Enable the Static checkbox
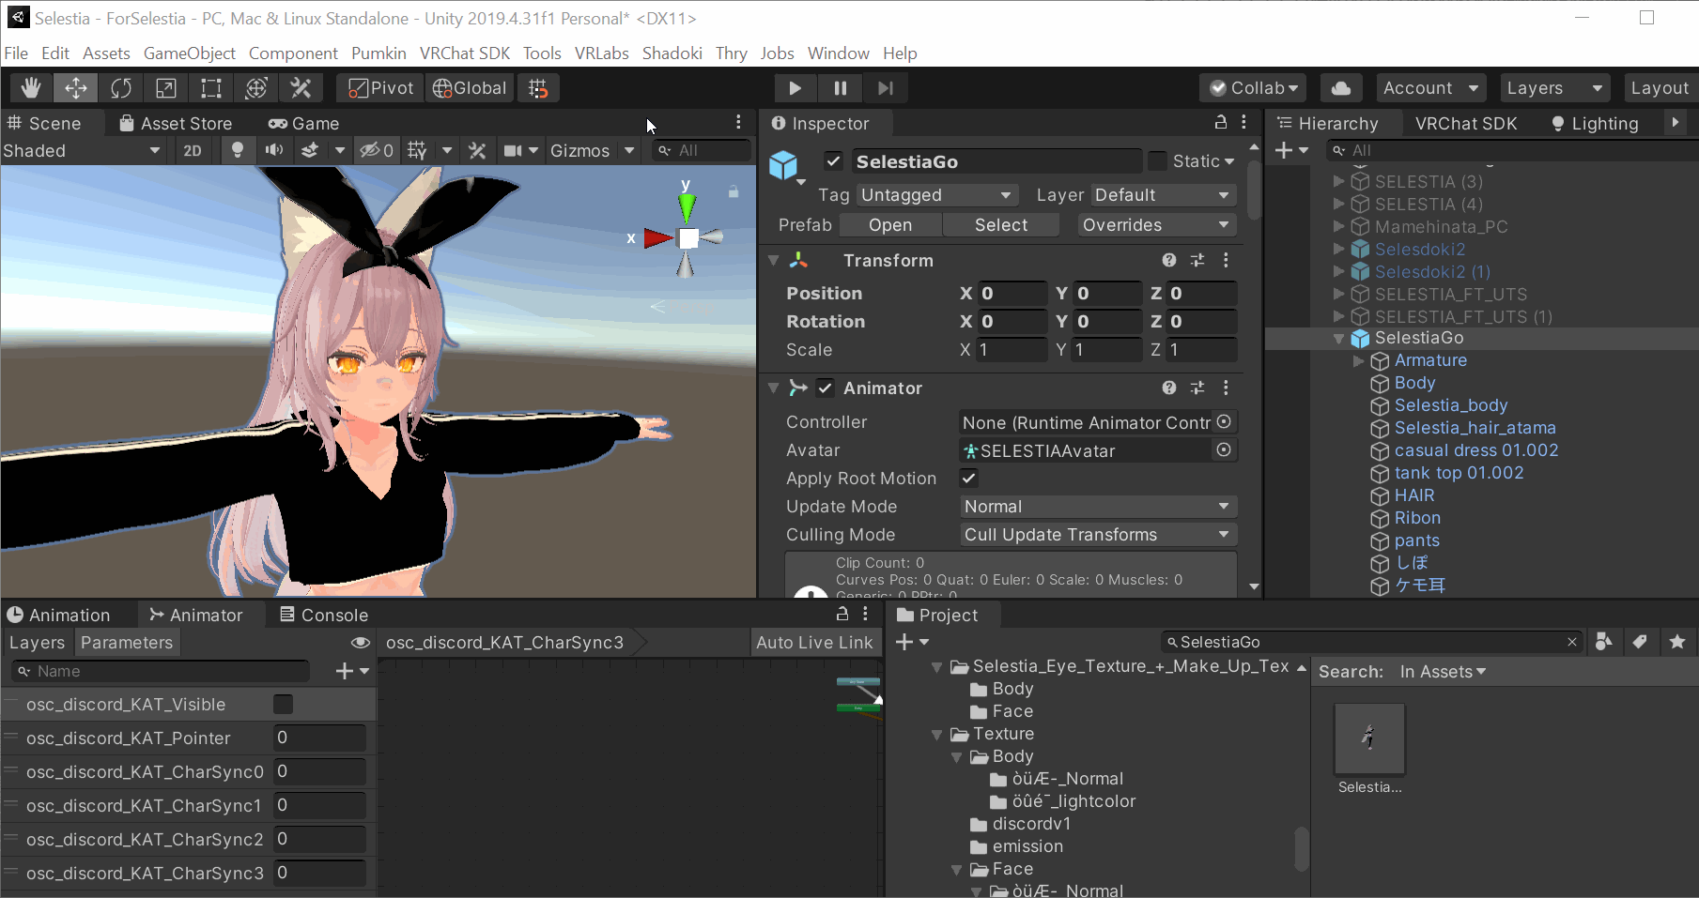The image size is (1699, 898). coord(1158,161)
